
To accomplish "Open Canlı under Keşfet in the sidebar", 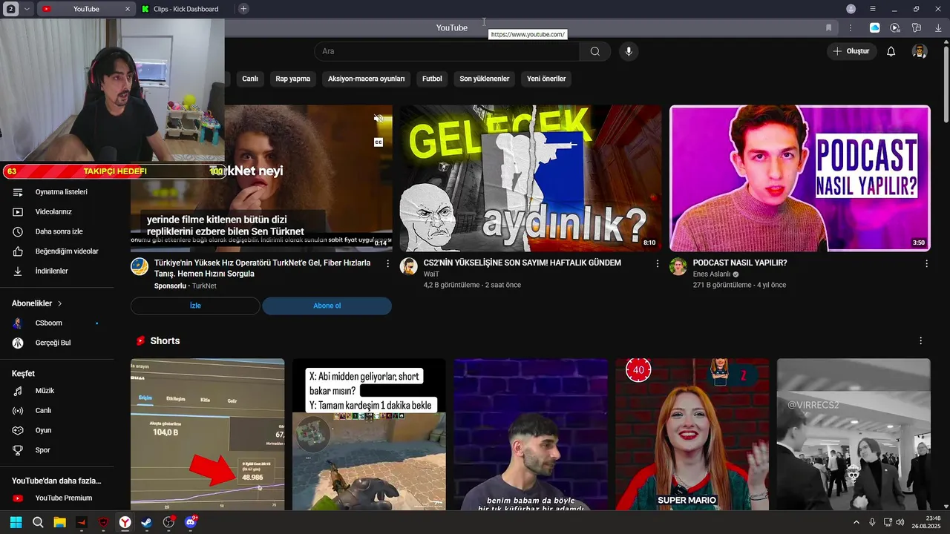I will [x=44, y=411].
